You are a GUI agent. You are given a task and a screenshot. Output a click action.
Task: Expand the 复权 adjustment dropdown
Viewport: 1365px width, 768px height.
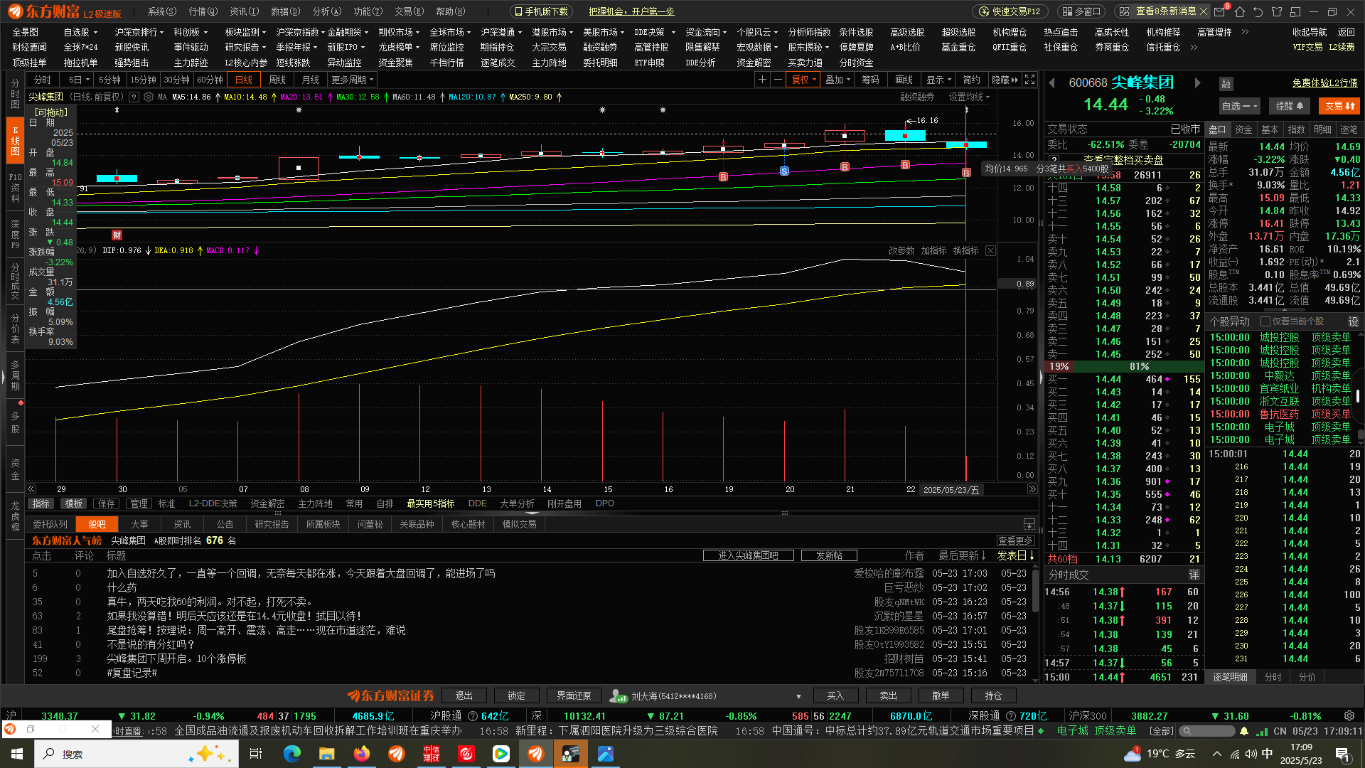(805, 80)
